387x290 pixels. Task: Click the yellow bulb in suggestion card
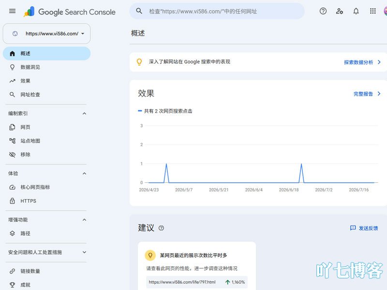[x=150, y=255]
